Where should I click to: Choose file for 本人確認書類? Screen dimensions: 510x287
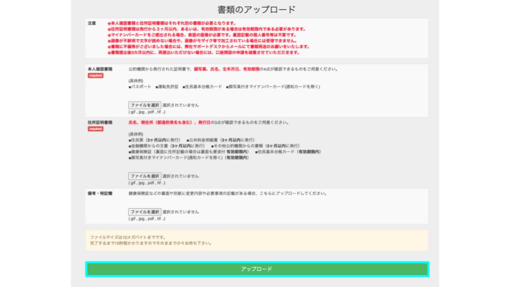pos(144,105)
